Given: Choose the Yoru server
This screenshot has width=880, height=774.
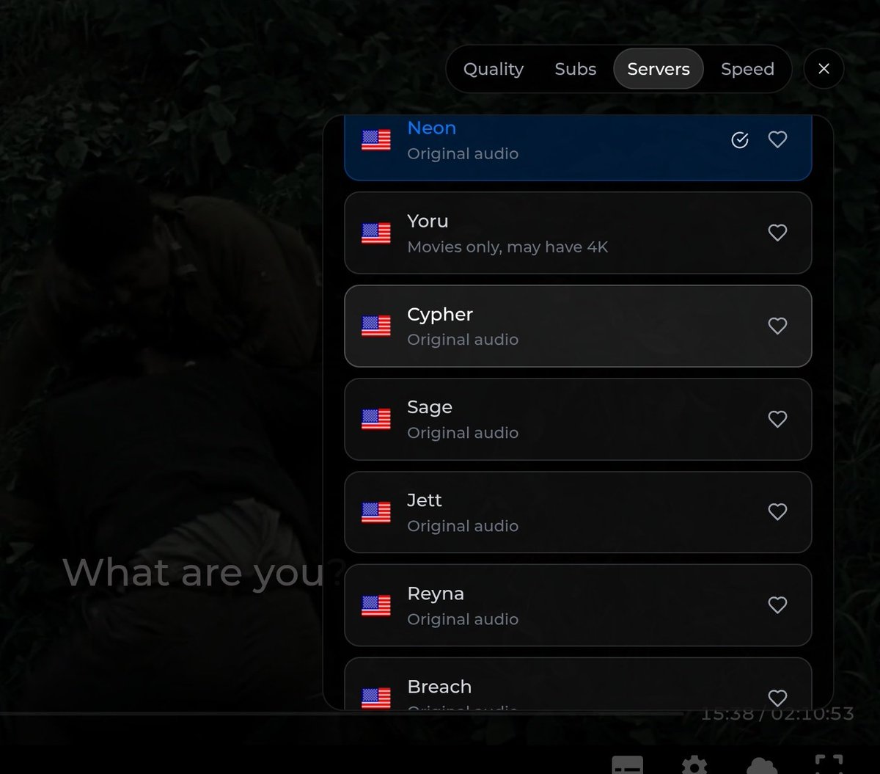Looking at the screenshot, I should click(x=578, y=233).
